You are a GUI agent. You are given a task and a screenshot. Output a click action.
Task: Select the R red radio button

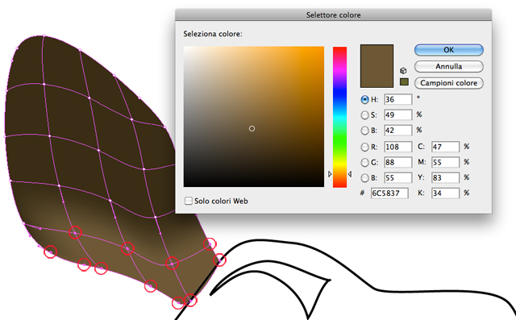click(364, 147)
